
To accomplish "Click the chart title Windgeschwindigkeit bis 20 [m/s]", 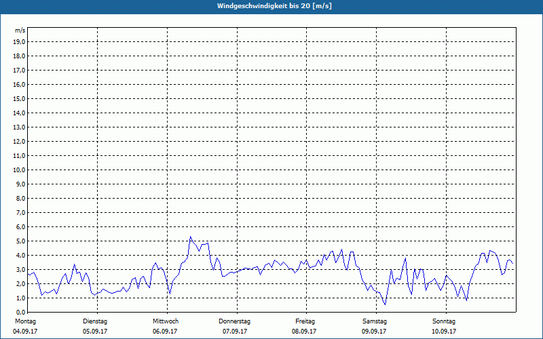I will [274, 6].
